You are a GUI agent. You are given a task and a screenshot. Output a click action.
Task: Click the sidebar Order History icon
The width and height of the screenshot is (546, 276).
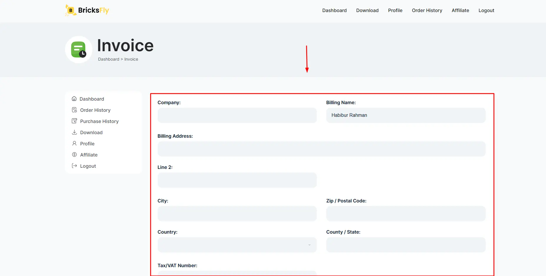tap(74, 110)
